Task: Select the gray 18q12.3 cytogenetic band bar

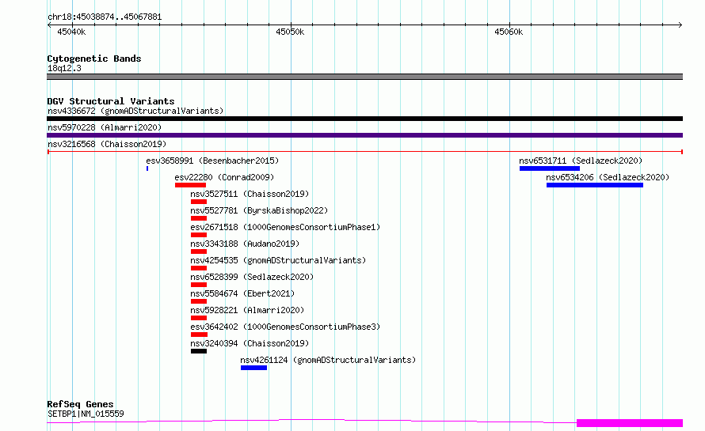Action: (x=364, y=77)
